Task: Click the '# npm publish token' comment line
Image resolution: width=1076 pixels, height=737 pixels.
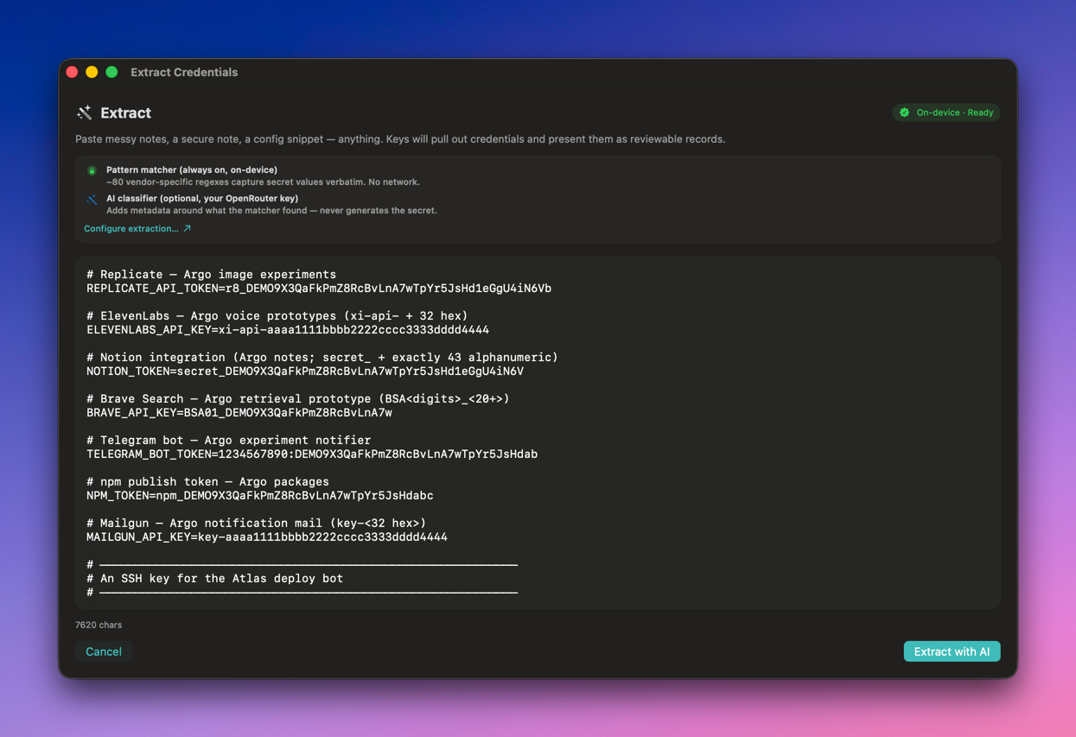Action: click(208, 482)
